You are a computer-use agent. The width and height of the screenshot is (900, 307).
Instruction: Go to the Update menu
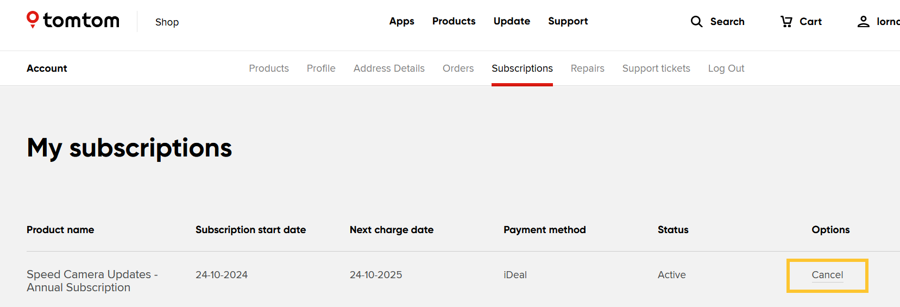[x=512, y=21]
